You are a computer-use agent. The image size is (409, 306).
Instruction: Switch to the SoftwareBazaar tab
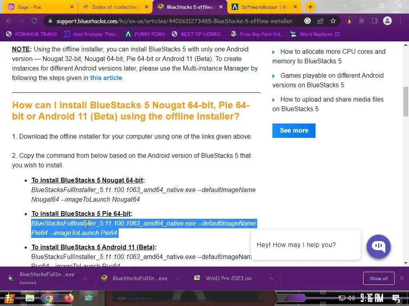264,7
